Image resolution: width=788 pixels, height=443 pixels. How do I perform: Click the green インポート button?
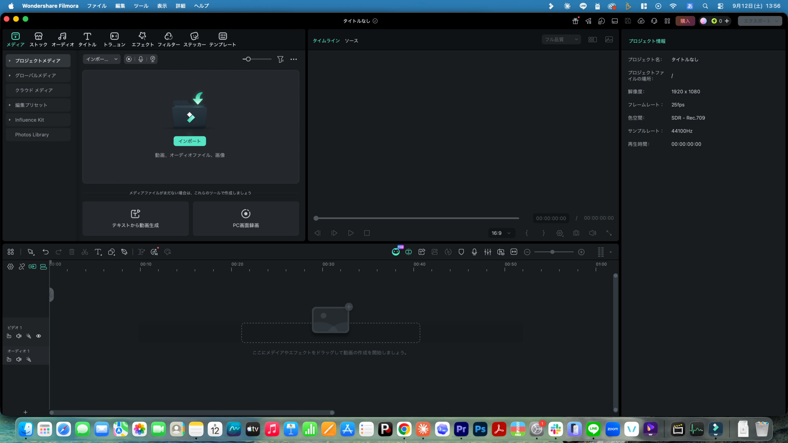pos(190,141)
